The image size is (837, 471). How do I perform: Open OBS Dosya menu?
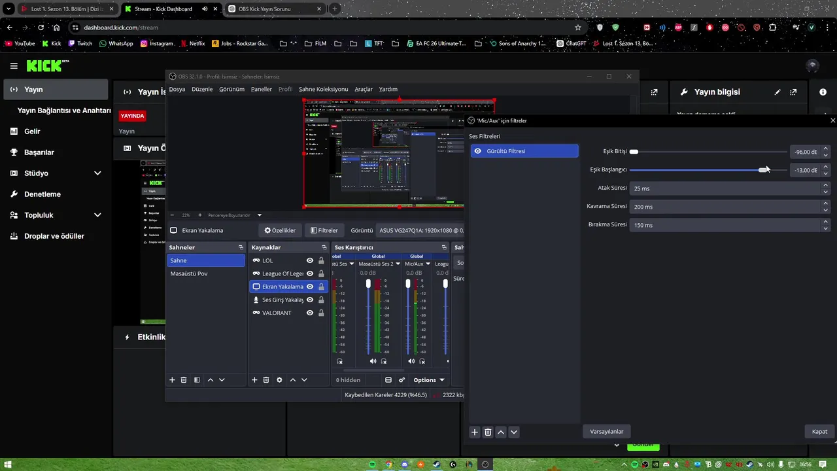(177, 89)
